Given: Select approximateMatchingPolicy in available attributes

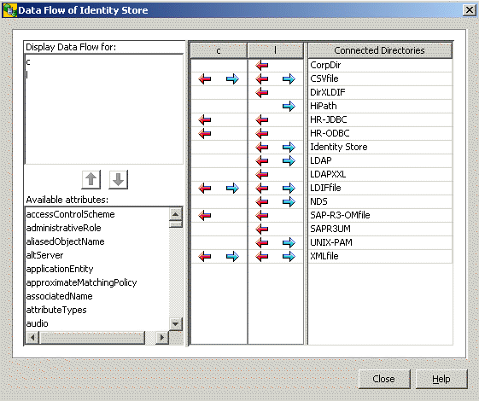Looking at the screenshot, I should click(82, 282).
